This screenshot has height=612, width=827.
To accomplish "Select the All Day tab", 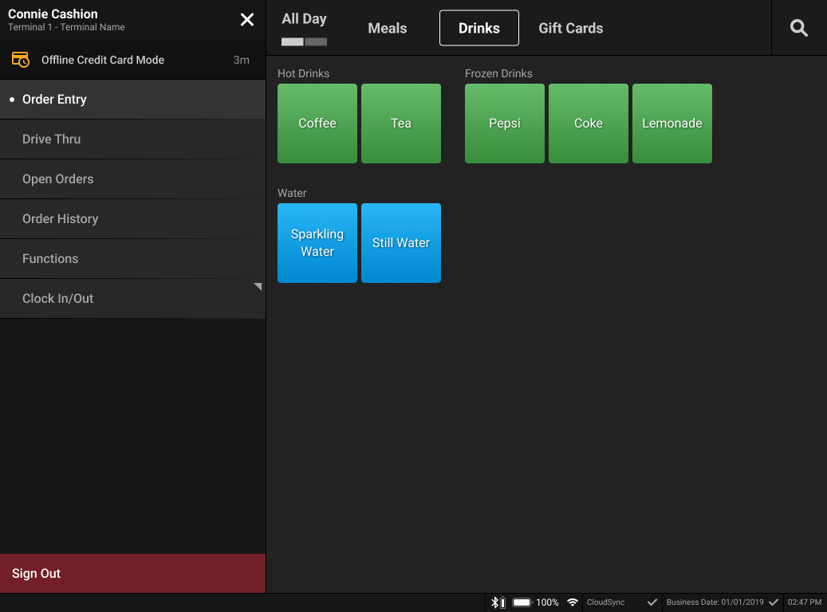I will coord(304,18).
